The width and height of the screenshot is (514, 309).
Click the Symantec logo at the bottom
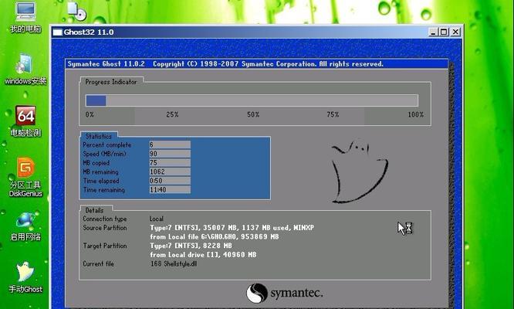(x=285, y=293)
